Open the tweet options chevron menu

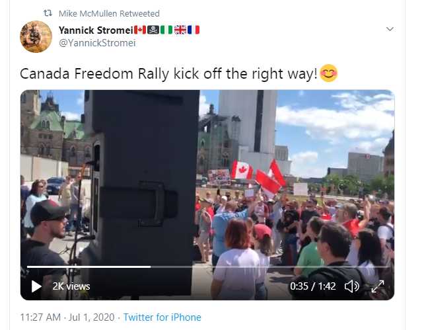tap(390, 29)
